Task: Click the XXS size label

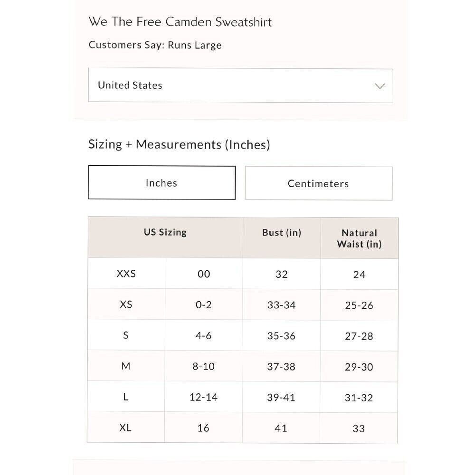Action: coord(126,274)
